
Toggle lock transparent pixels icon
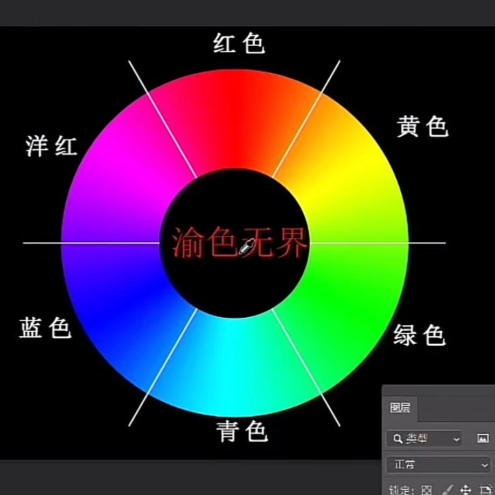point(427,490)
